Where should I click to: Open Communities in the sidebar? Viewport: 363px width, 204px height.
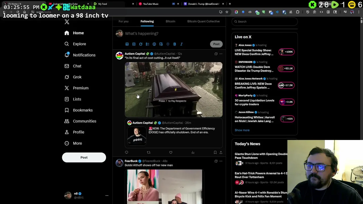click(x=80, y=121)
